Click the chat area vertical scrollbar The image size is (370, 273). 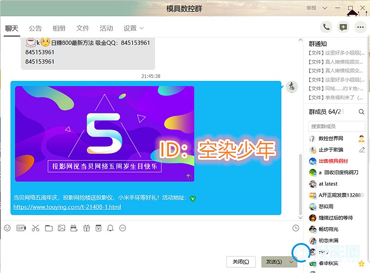(300, 184)
